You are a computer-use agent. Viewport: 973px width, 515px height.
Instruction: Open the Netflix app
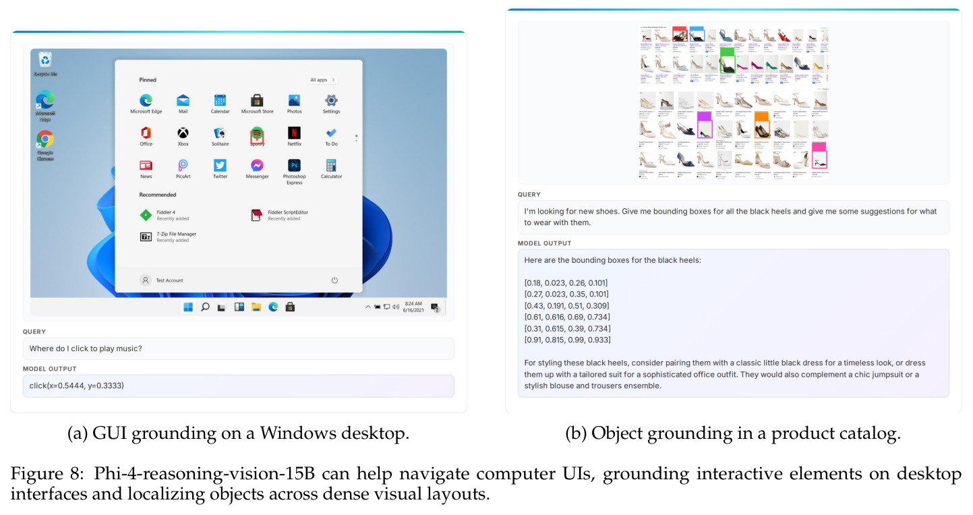pyautogui.click(x=294, y=136)
